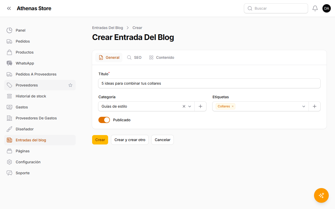
Task: Go to Entradas Del Blog breadcrumb link
Action: pos(108,28)
